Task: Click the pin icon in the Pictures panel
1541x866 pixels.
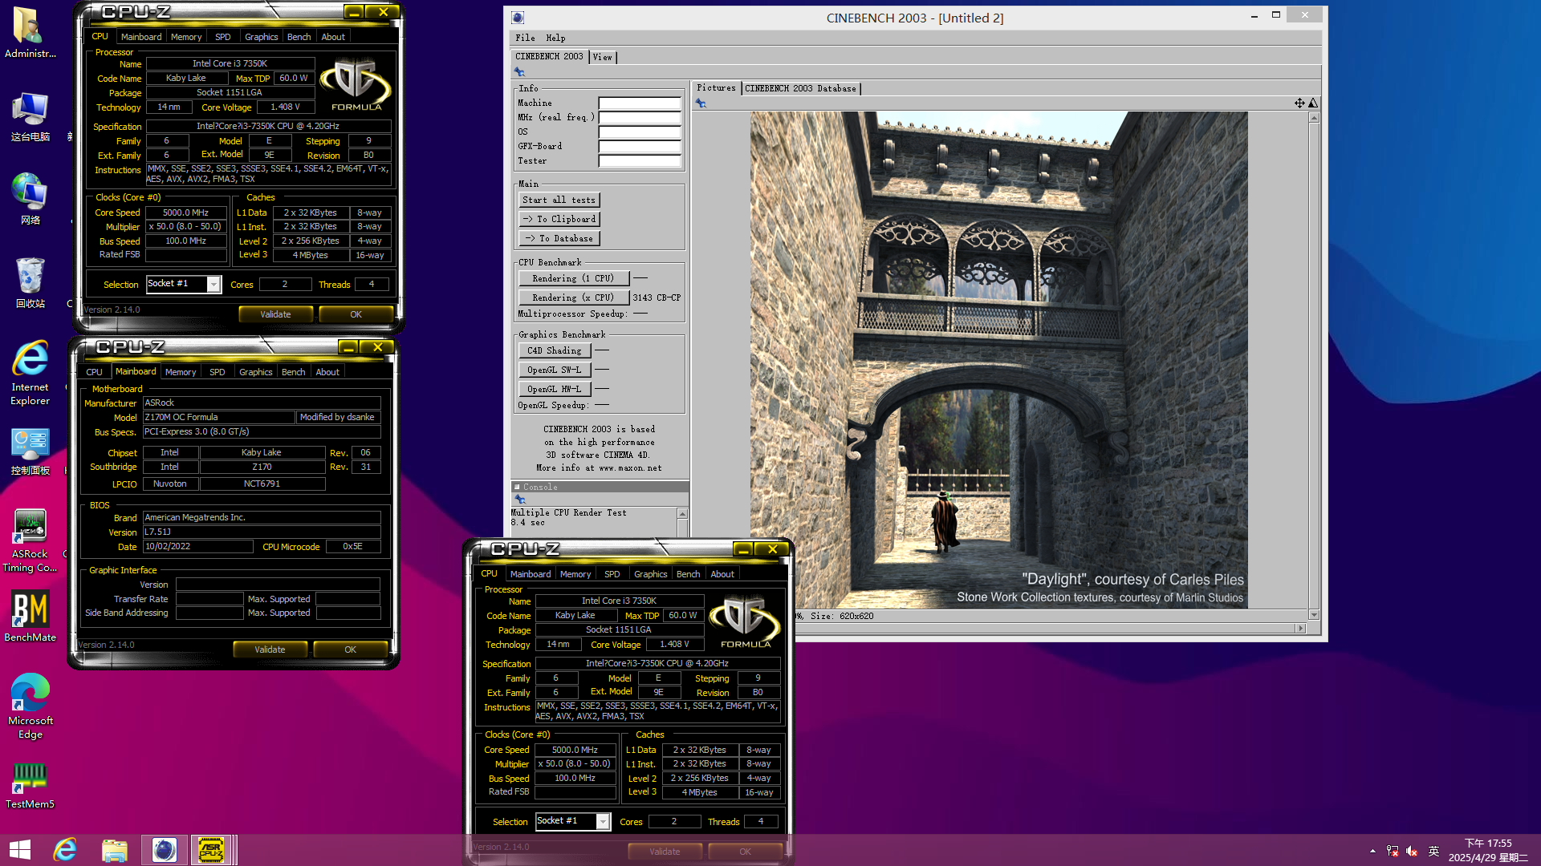Action: coord(701,103)
